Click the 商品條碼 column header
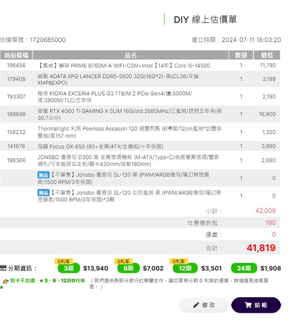300x322 pixels. click(16, 55)
